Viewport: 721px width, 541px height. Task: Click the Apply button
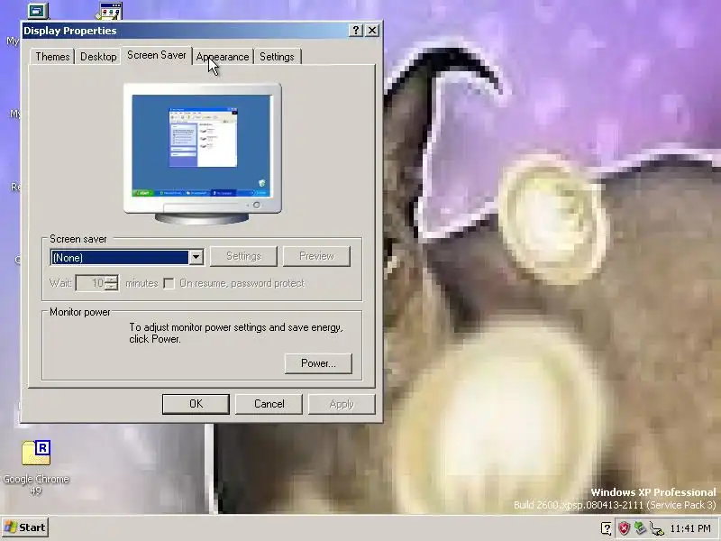[342, 404]
